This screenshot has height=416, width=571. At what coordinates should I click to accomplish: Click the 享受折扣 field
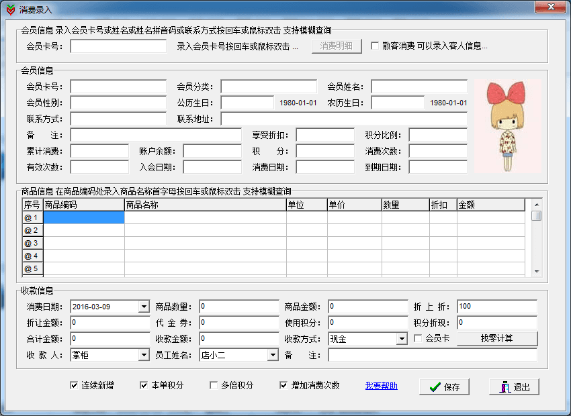tap(325, 135)
